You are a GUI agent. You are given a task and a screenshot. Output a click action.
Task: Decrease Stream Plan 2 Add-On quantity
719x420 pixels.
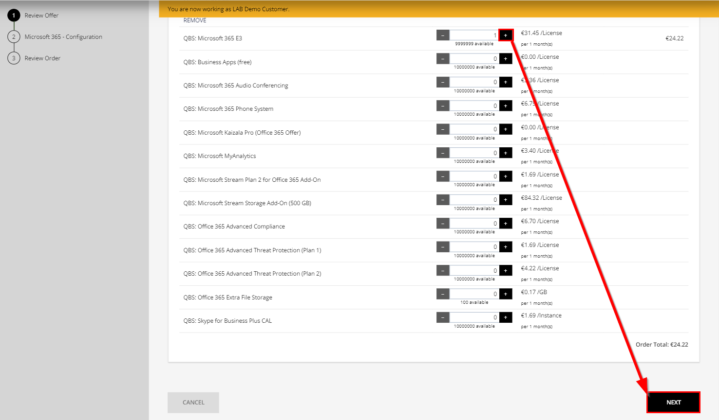click(443, 176)
